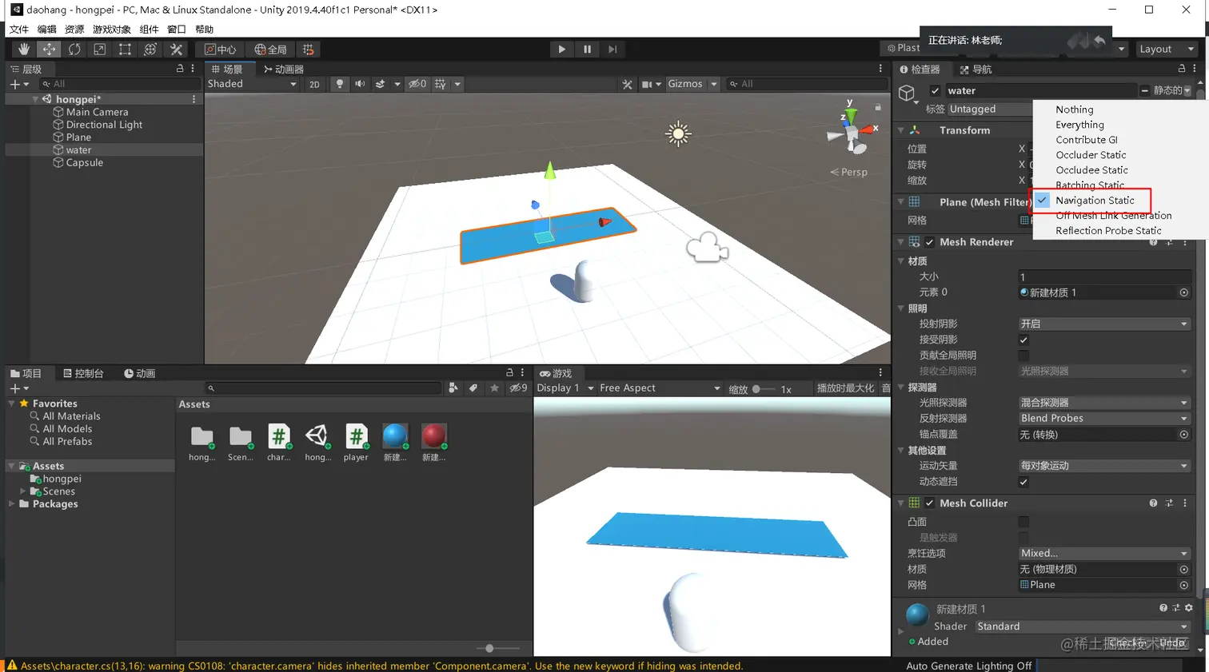Select the Move tool in toolbar
The width and height of the screenshot is (1209, 672).
click(x=49, y=50)
